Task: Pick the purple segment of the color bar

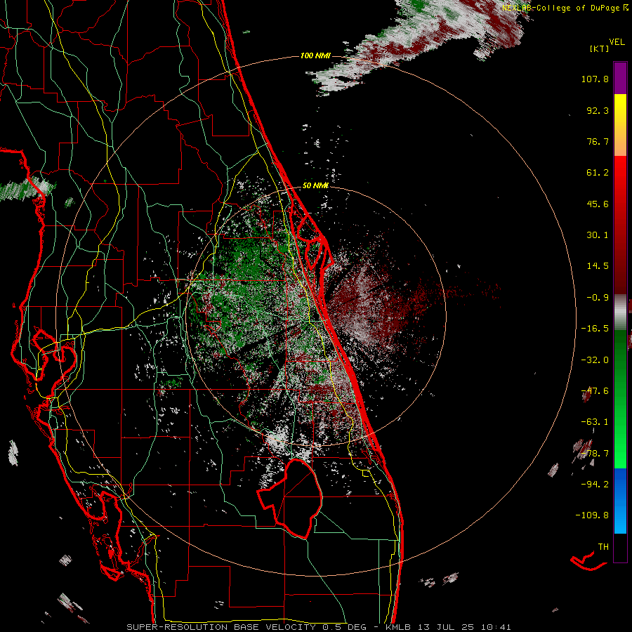Action: point(620,78)
